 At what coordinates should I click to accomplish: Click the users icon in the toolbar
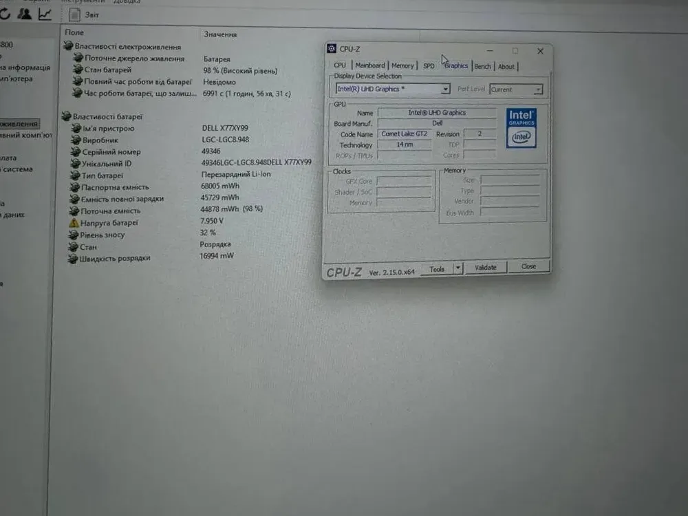(x=25, y=14)
